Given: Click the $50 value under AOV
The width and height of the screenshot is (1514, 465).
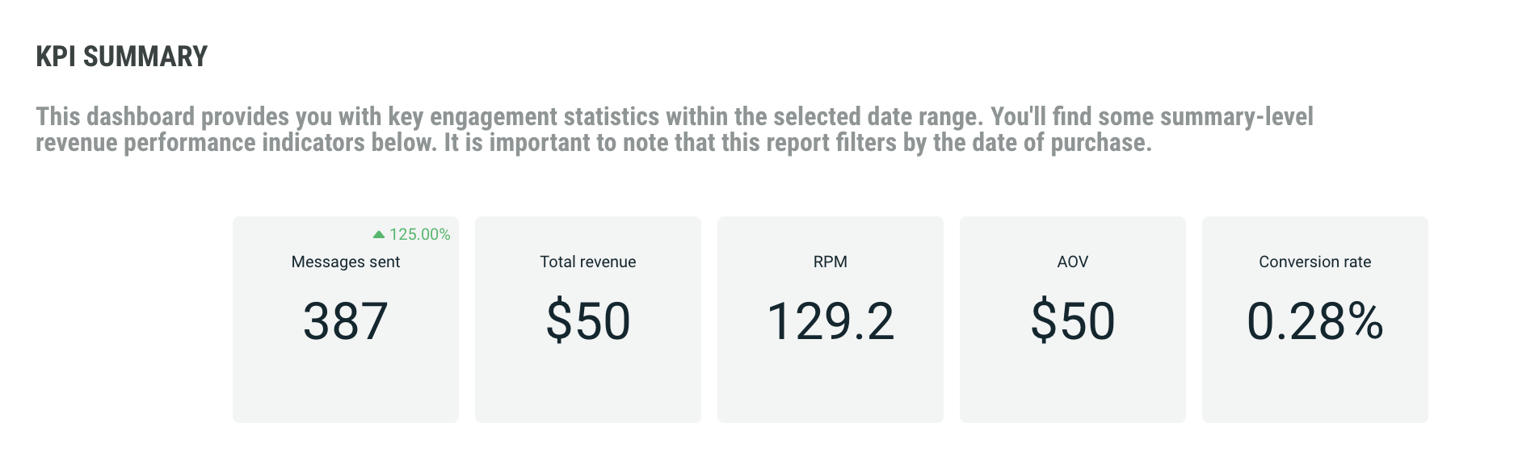Looking at the screenshot, I should coord(1073,320).
